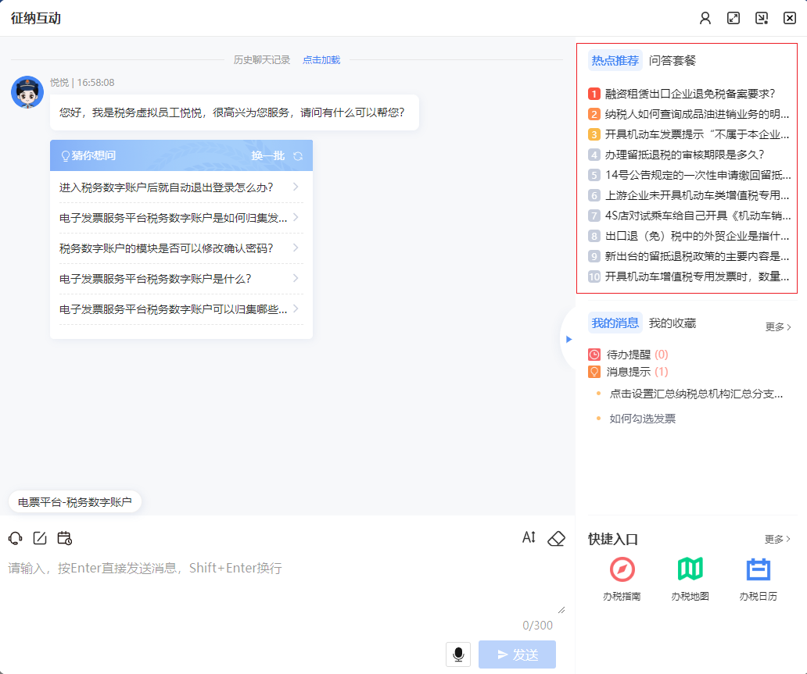807x674 pixels.
Task: Open the edit note pencil icon
Action: click(x=40, y=538)
